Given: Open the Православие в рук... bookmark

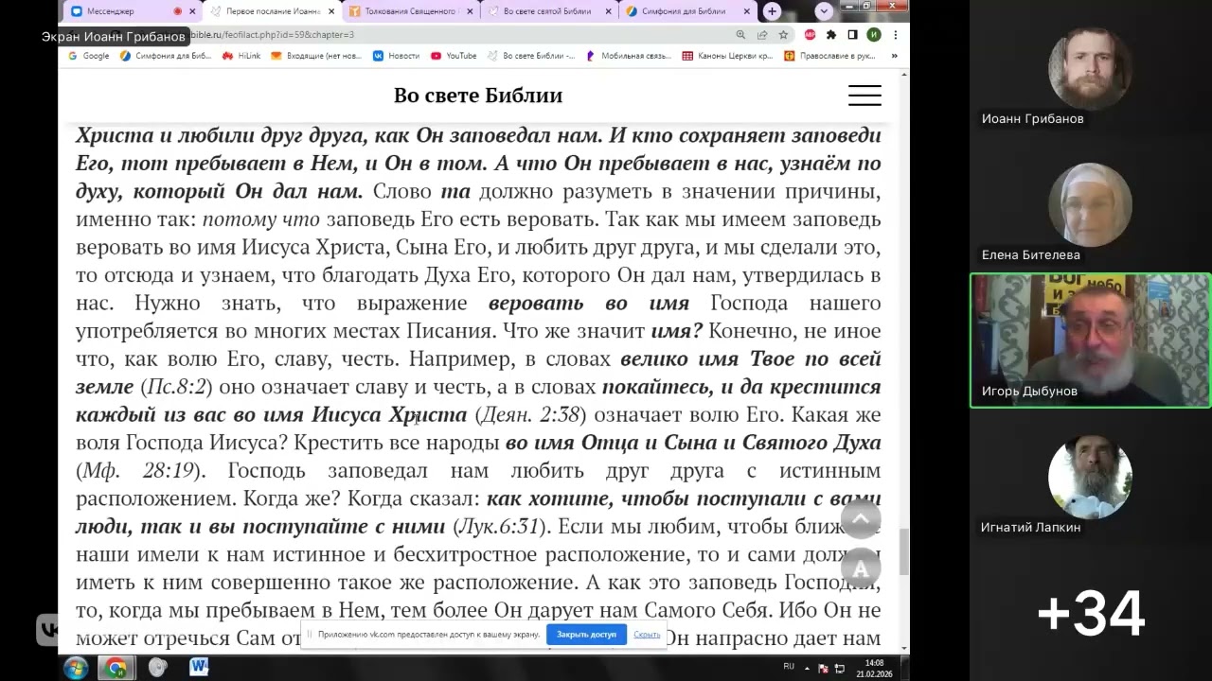Looking at the screenshot, I should pos(830,56).
